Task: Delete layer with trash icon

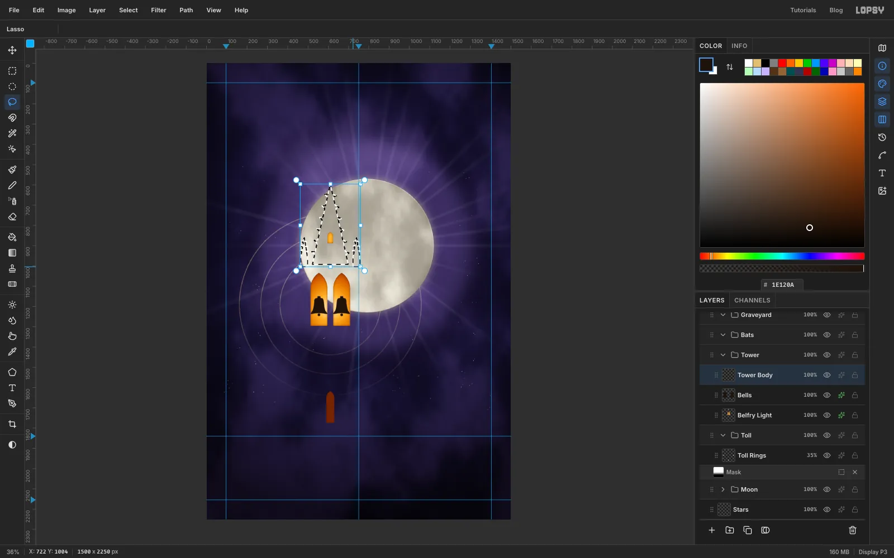Action: tap(853, 530)
